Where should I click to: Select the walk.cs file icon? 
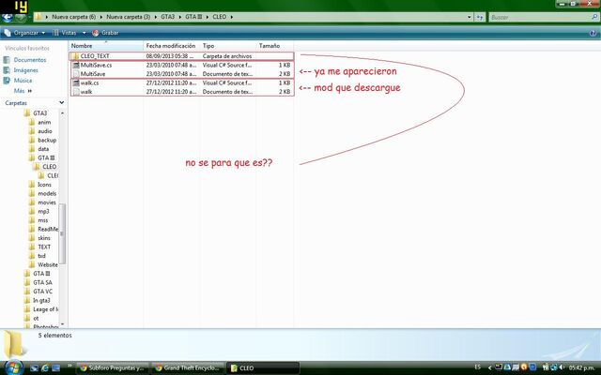(76, 82)
